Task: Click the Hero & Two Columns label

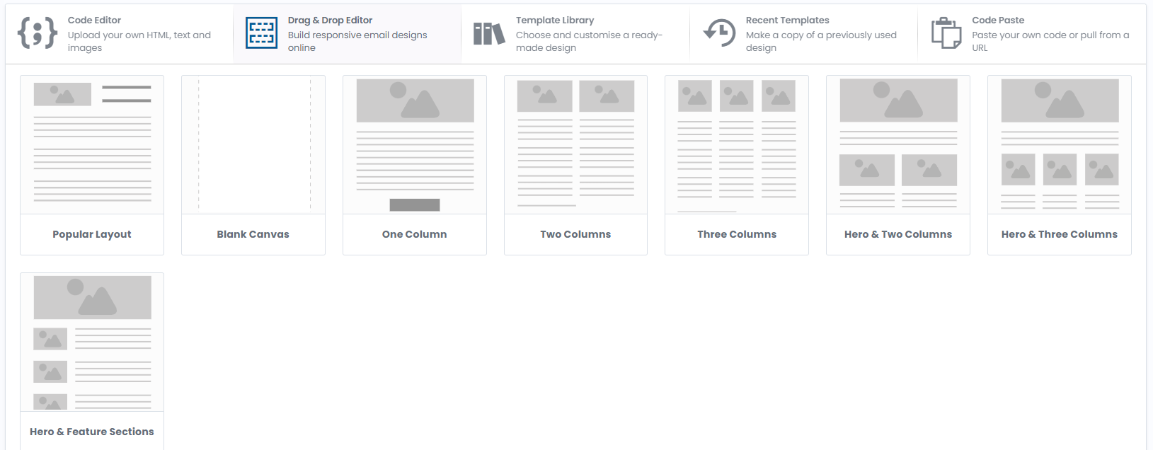Action: coord(898,234)
